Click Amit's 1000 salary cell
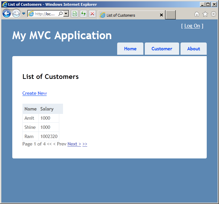This screenshot has height=204, width=219. coord(49,118)
